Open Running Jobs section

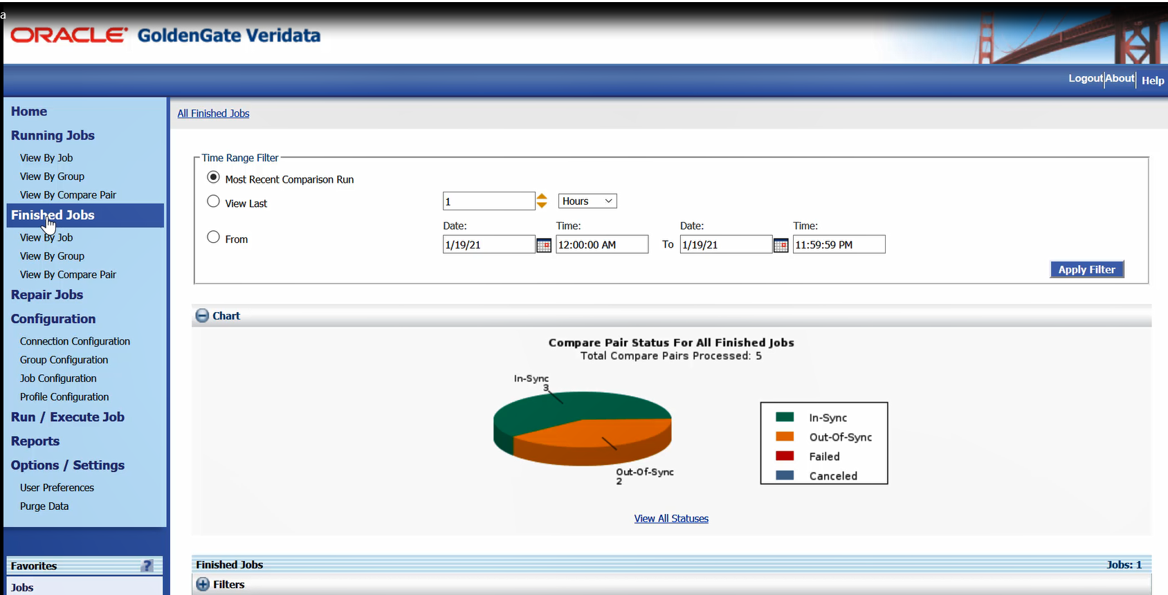(x=53, y=136)
